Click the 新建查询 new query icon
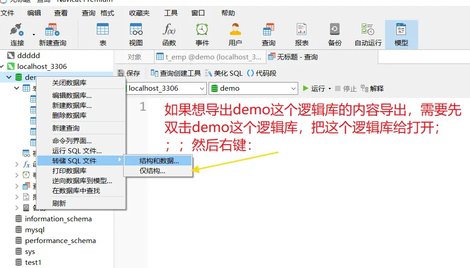This screenshot has height=268, width=470. pyautogui.click(x=52, y=34)
